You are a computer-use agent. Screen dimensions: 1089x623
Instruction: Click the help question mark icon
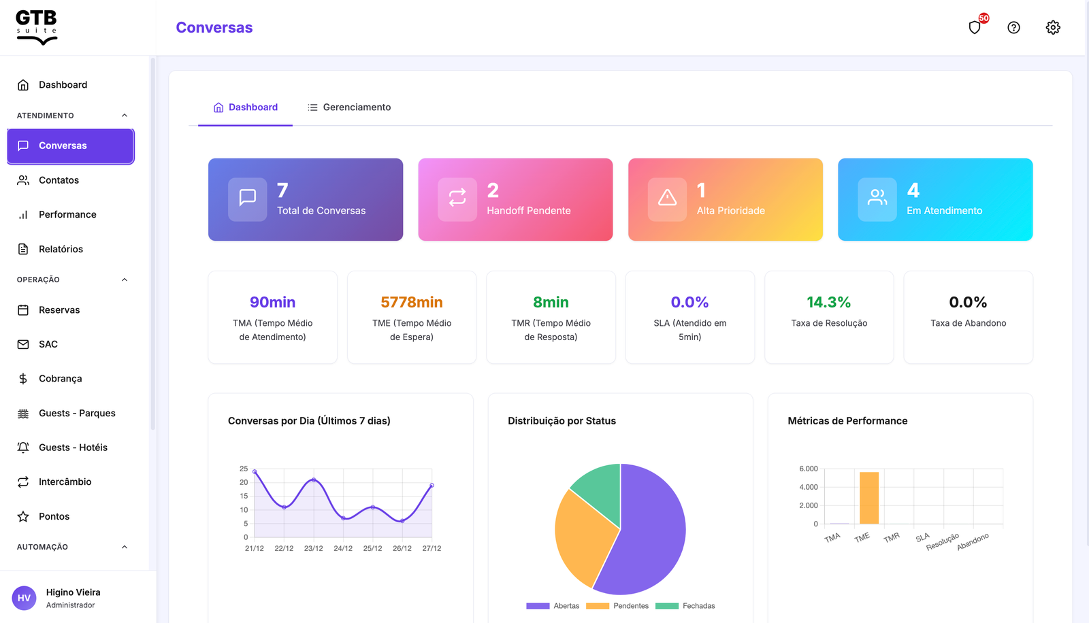click(x=1013, y=27)
